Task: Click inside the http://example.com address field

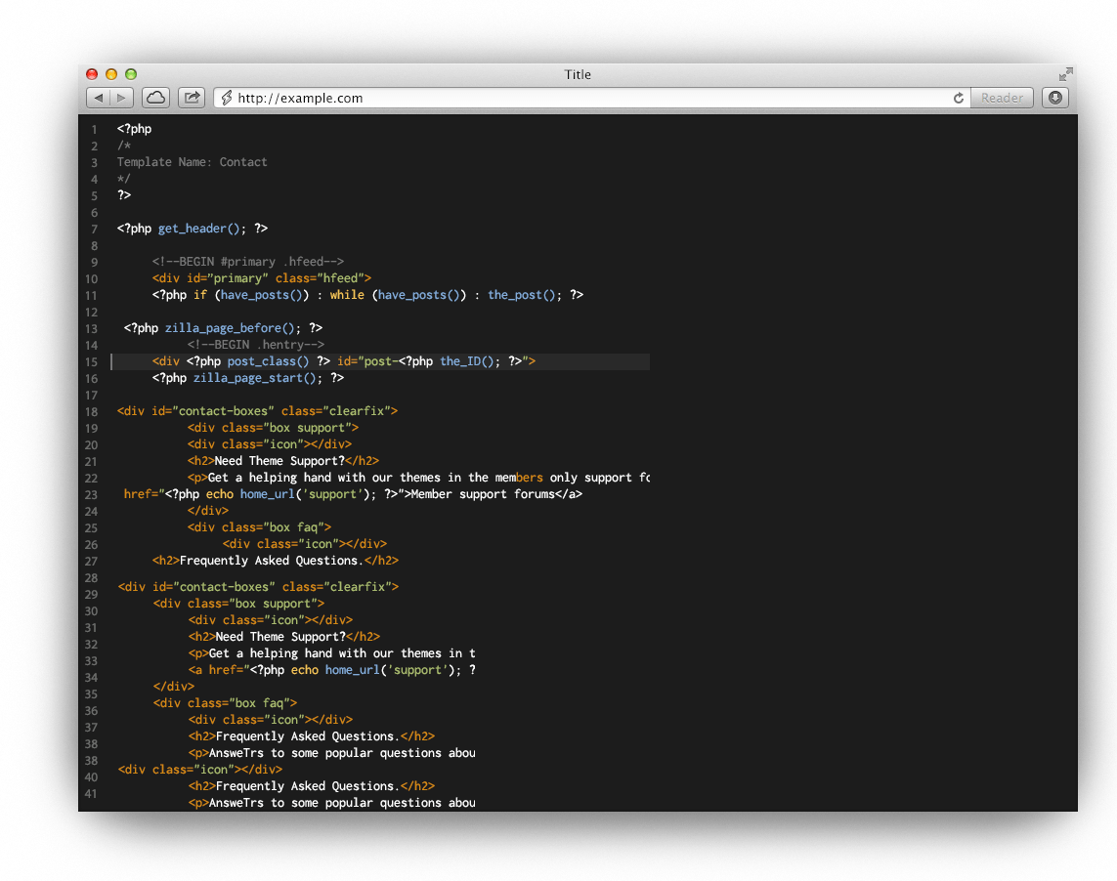Action: coord(586,98)
